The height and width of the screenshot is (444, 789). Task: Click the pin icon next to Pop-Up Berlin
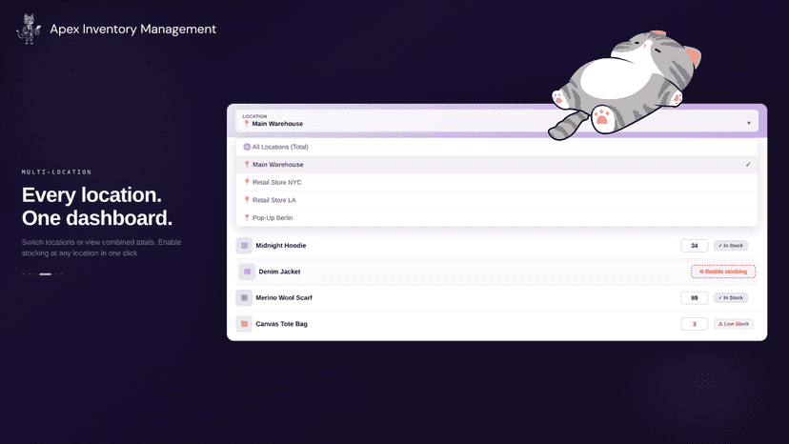point(247,218)
